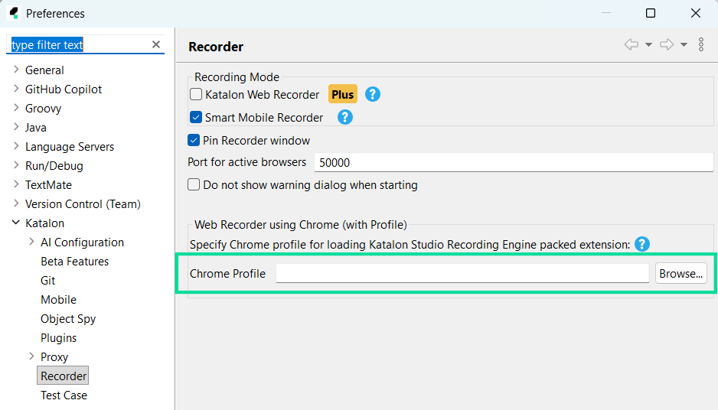Screen dimensions: 718x410
Task: Open the Object Spy preferences page
Action: pos(68,319)
